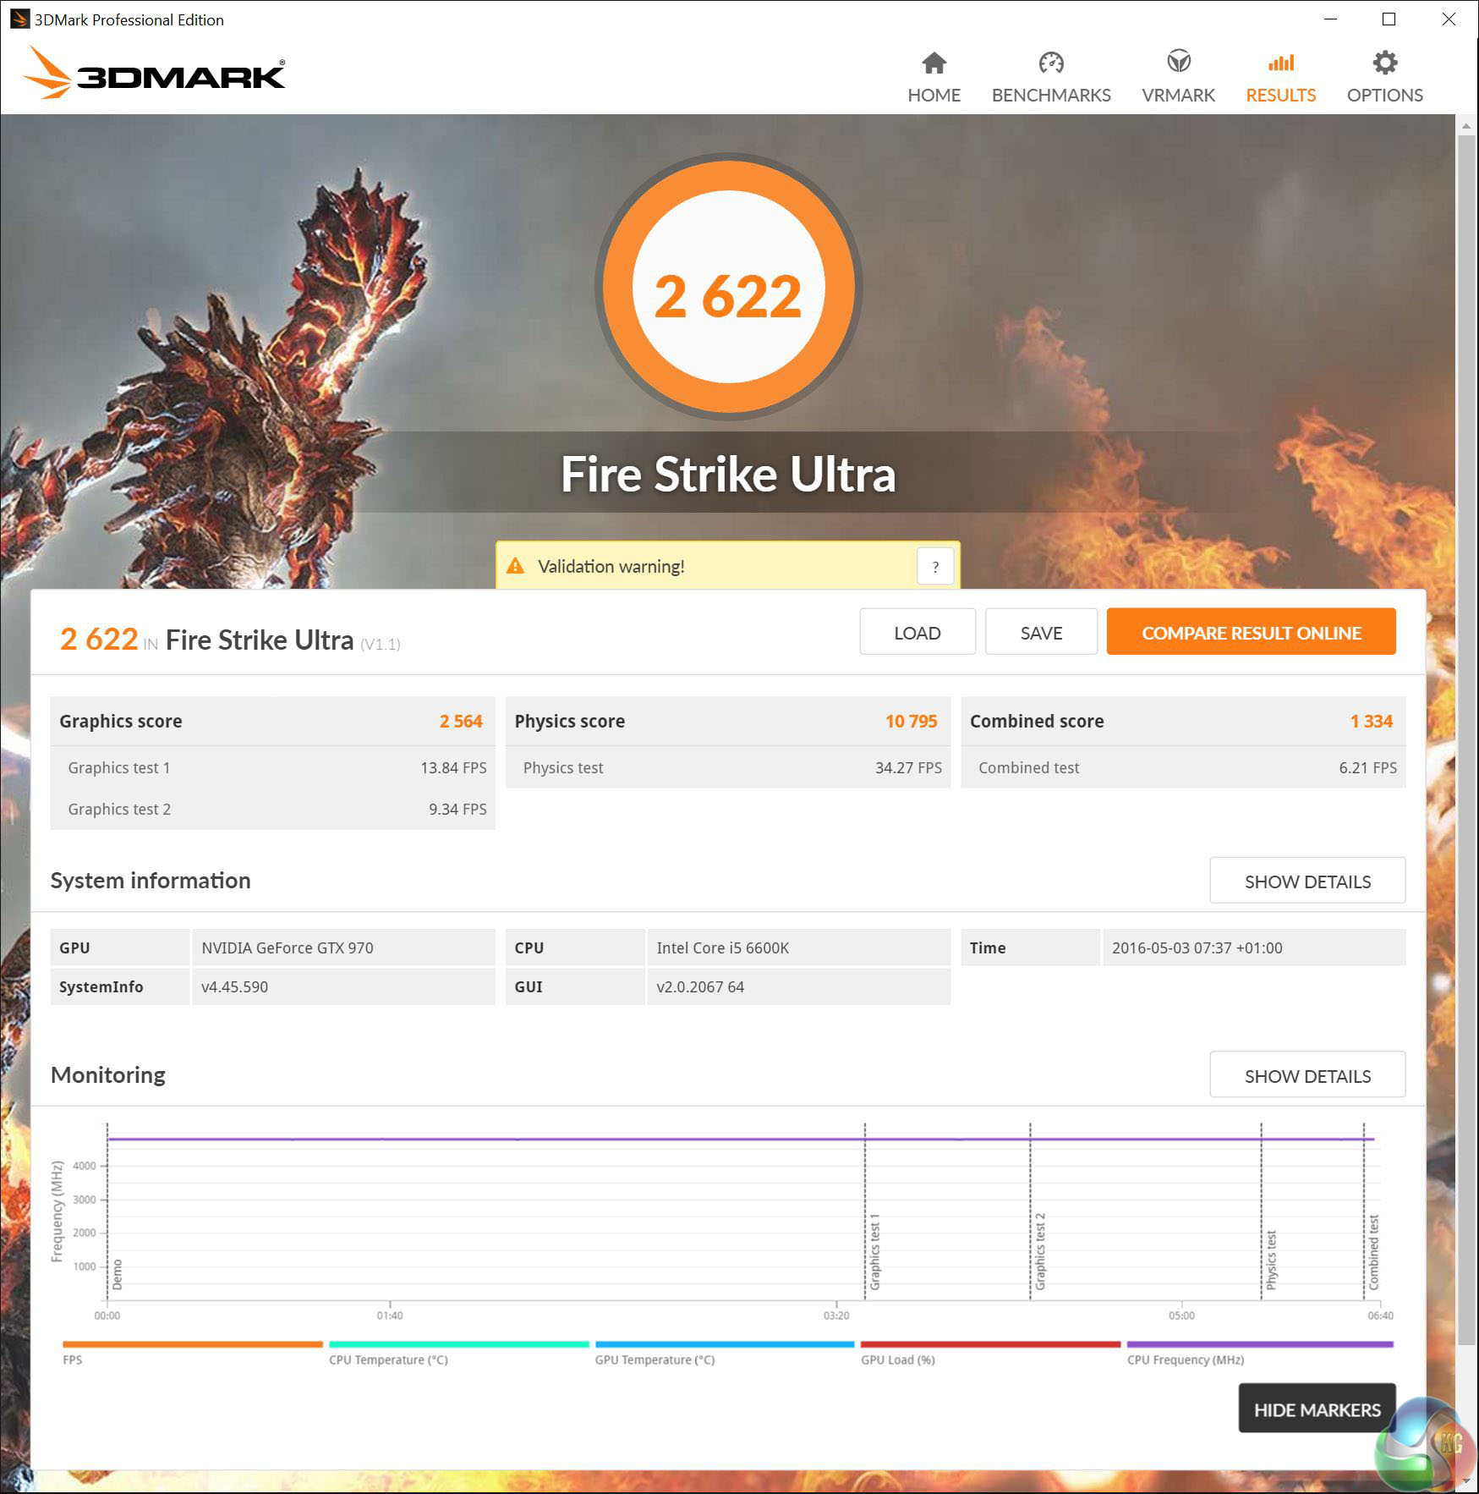Click the Monitoring section heading
This screenshot has height=1494, width=1479.
(108, 1074)
